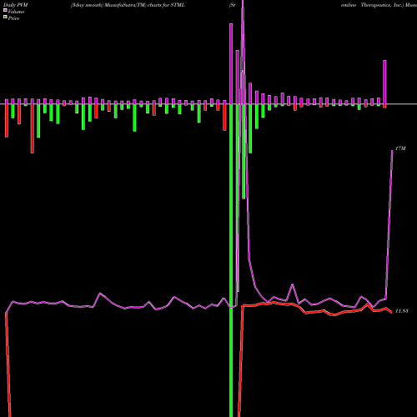This screenshot has width=417, height=417.
Task: Click the '11.83' price value label
Action: (402, 311)
